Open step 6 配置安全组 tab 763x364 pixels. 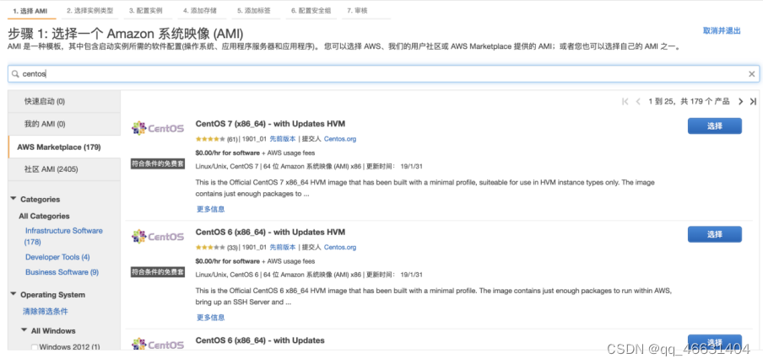[311, 11]
